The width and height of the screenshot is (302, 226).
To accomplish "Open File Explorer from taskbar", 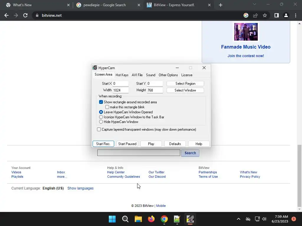I will click(138, 219).
